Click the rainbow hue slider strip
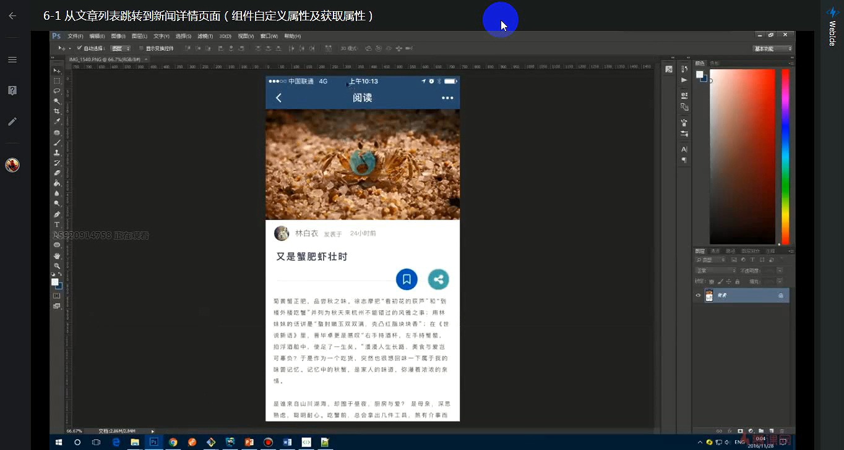844x450 pixels. pyautogui.click(x=785, y=156)
